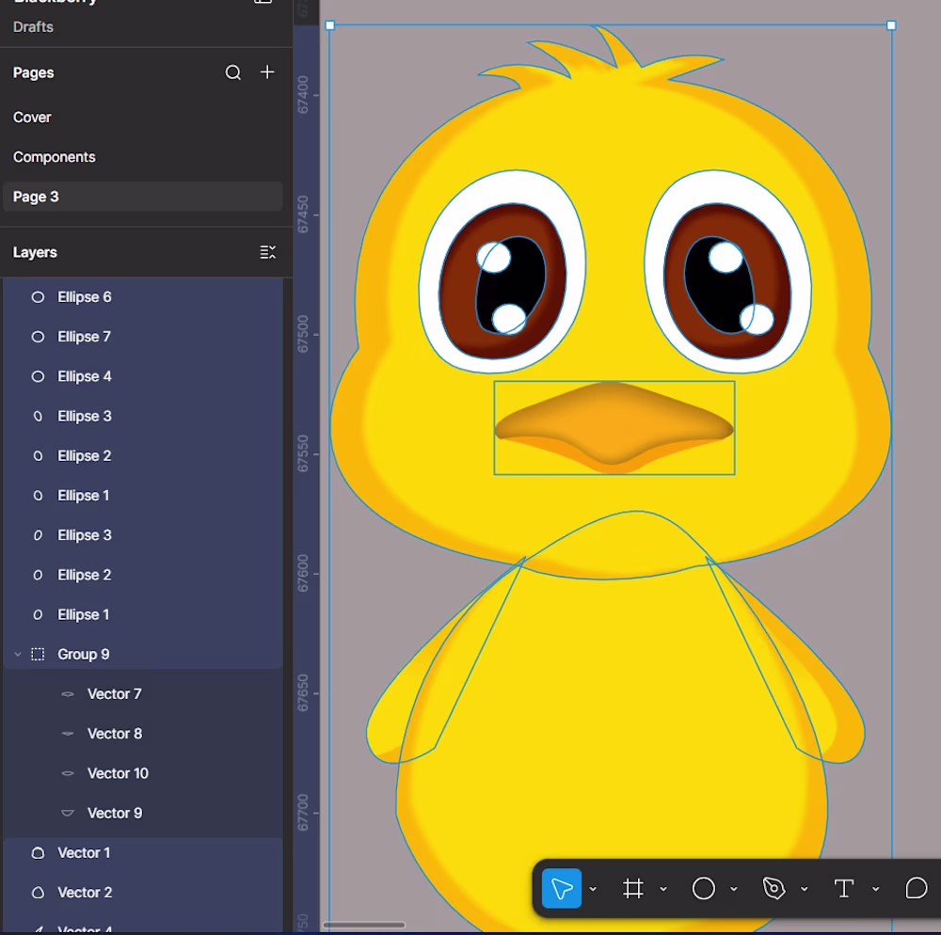941x935 pixels.
Task: Click the vector icon beside Vector 1
Action: [38, 852]
